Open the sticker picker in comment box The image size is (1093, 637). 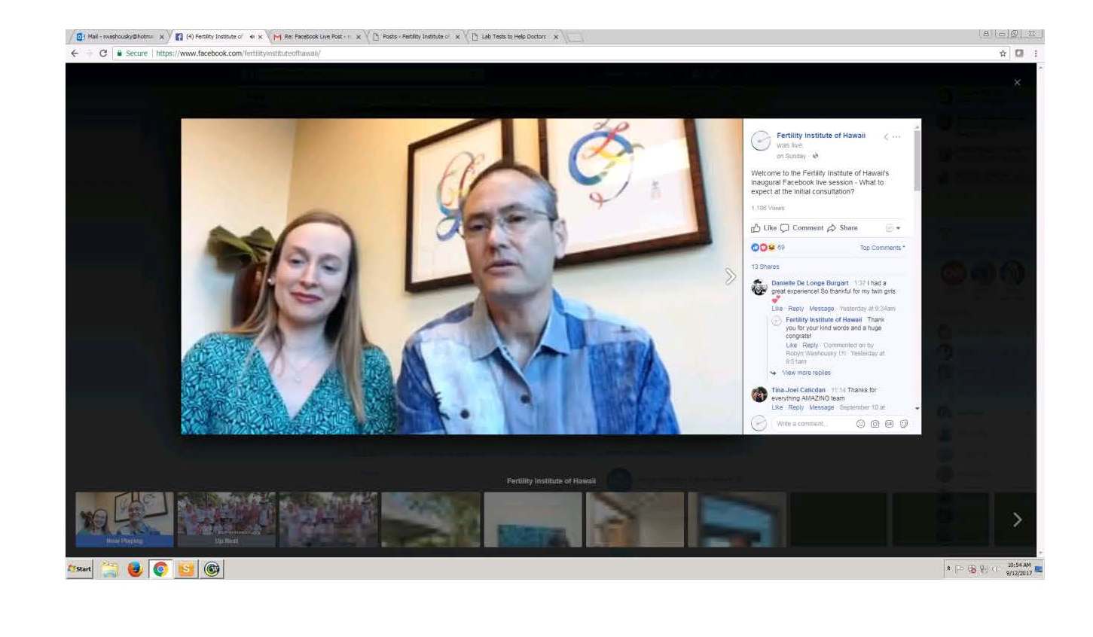(904, 424)
